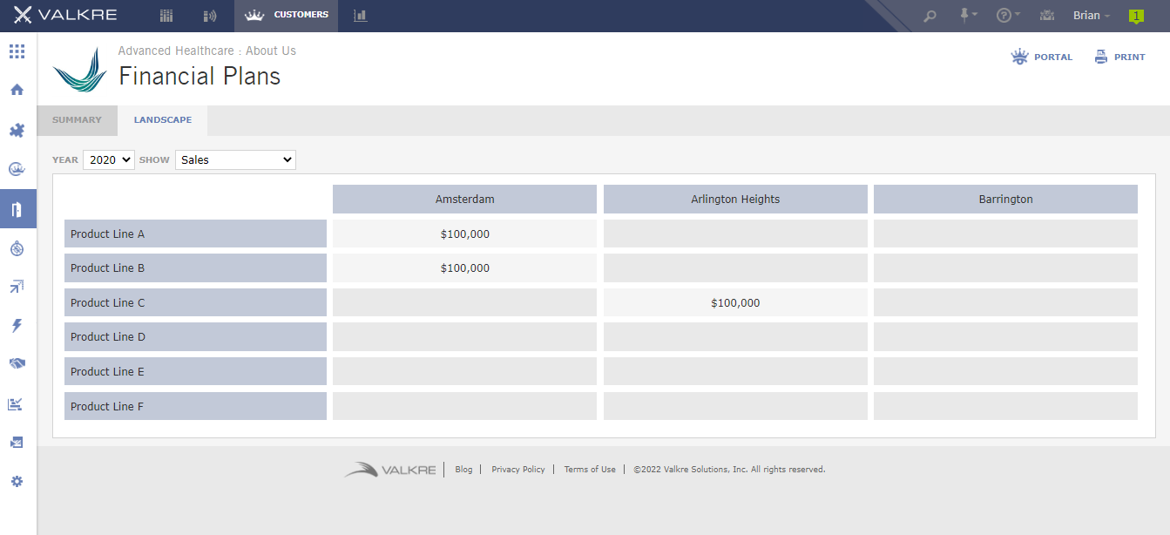Open the Privacy Policy footer link
Screen dimensions: 1170x535
point(518,469)
